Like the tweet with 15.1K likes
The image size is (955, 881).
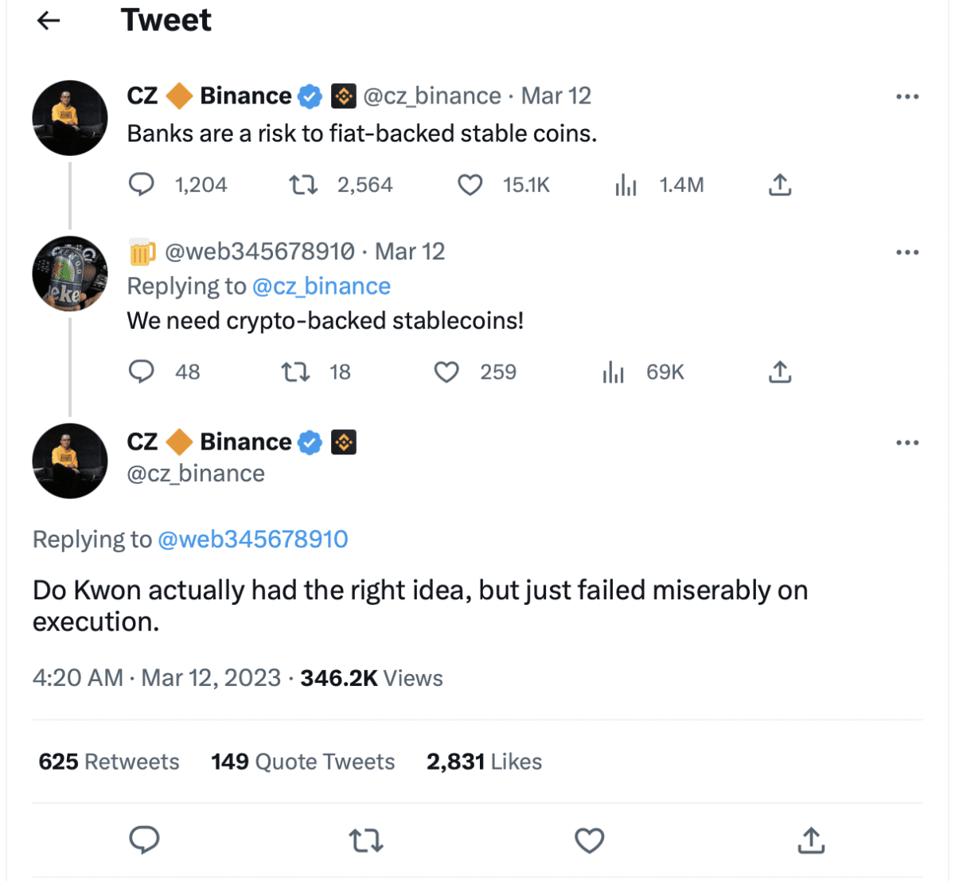pos(470,185)
